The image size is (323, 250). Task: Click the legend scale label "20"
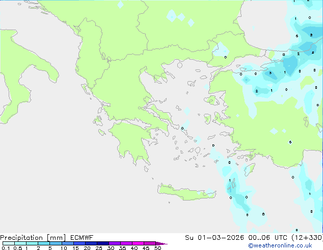pos(87,248)
